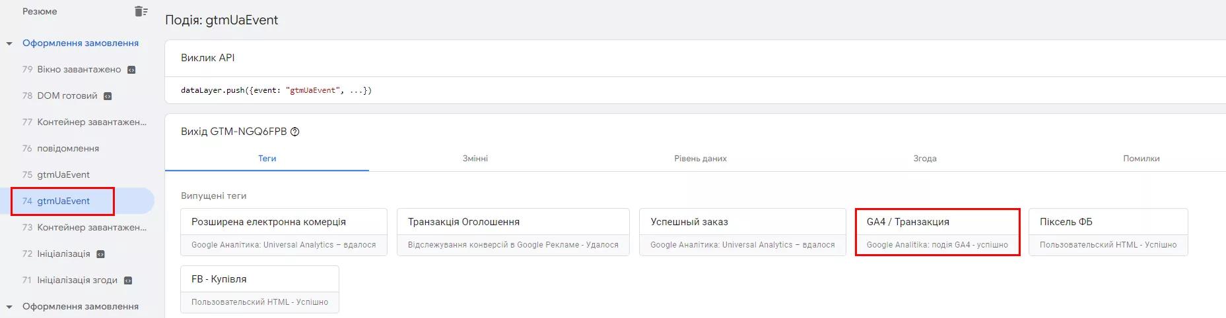
Task: Collapse the first Оформлення замовлення group
Action: (9, 43)
